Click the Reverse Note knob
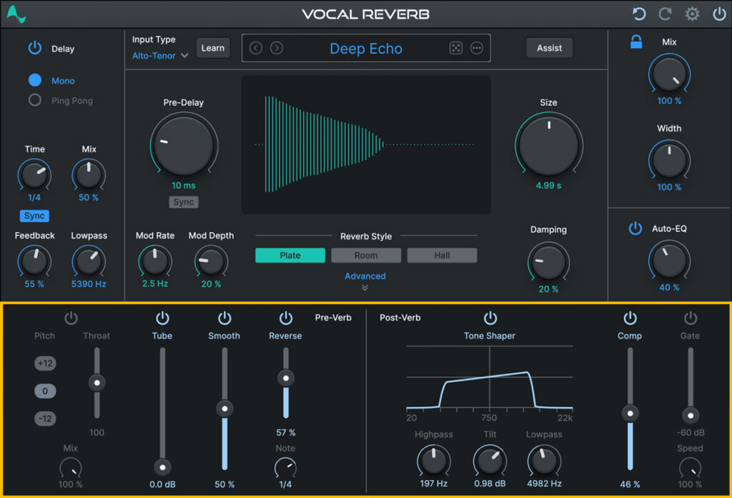 (x=286, y=467)
